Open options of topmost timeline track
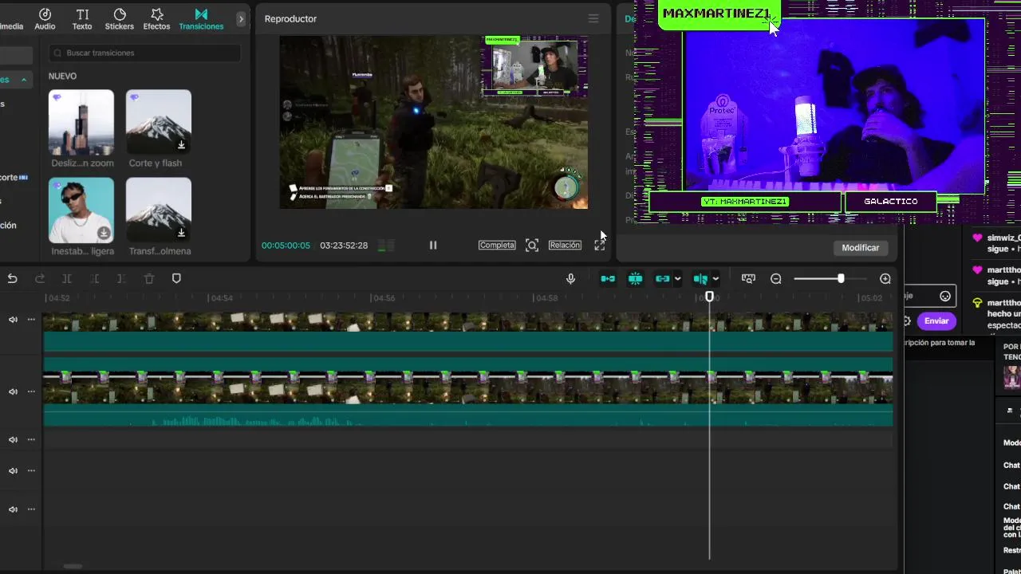 tap(31, 320)
